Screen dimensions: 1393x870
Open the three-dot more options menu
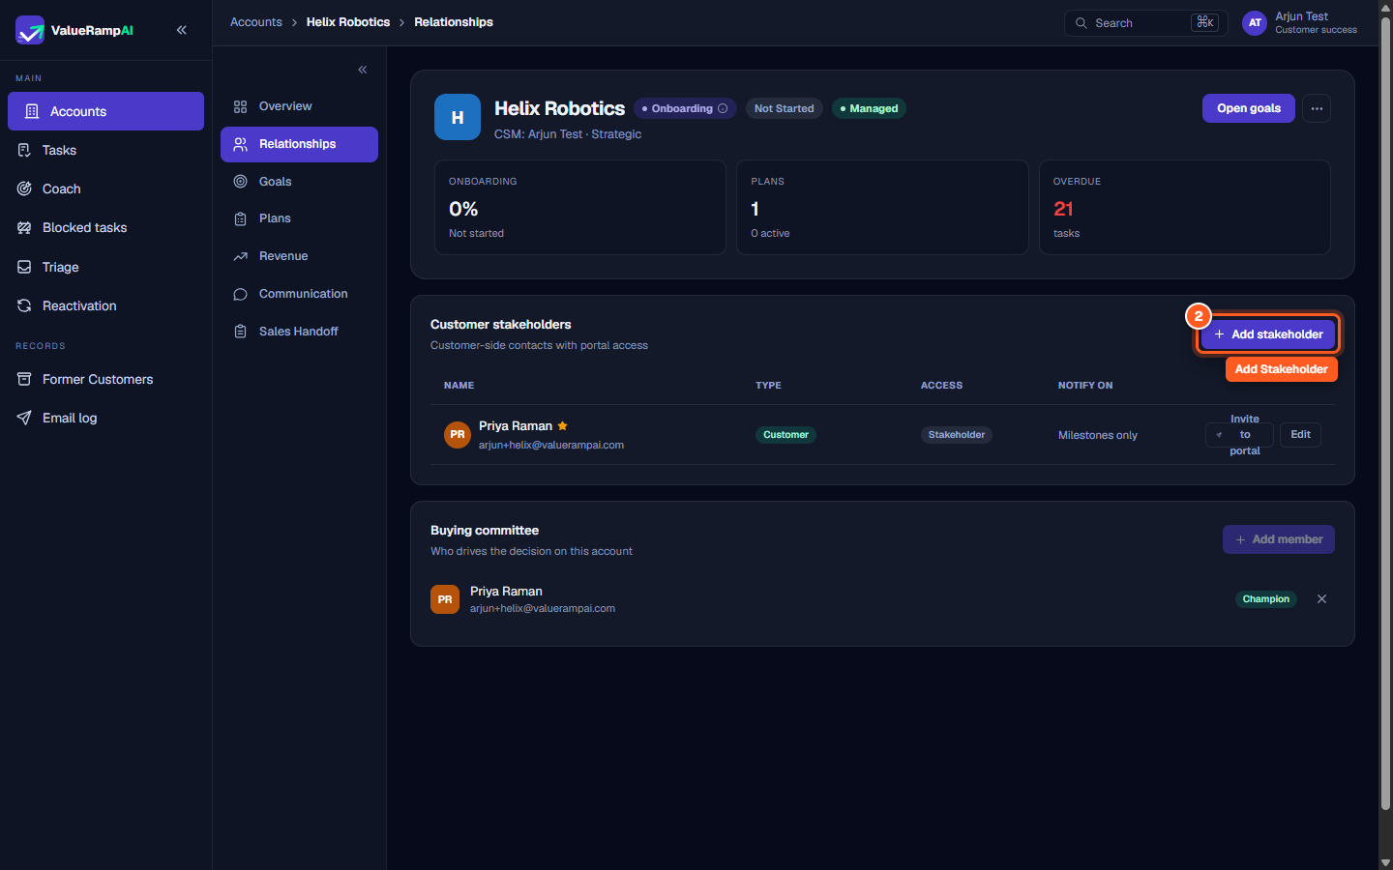click(1317, 108)
